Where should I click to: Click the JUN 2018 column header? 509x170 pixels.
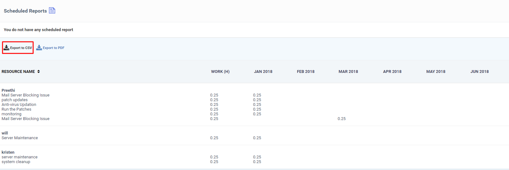(480, 72)
